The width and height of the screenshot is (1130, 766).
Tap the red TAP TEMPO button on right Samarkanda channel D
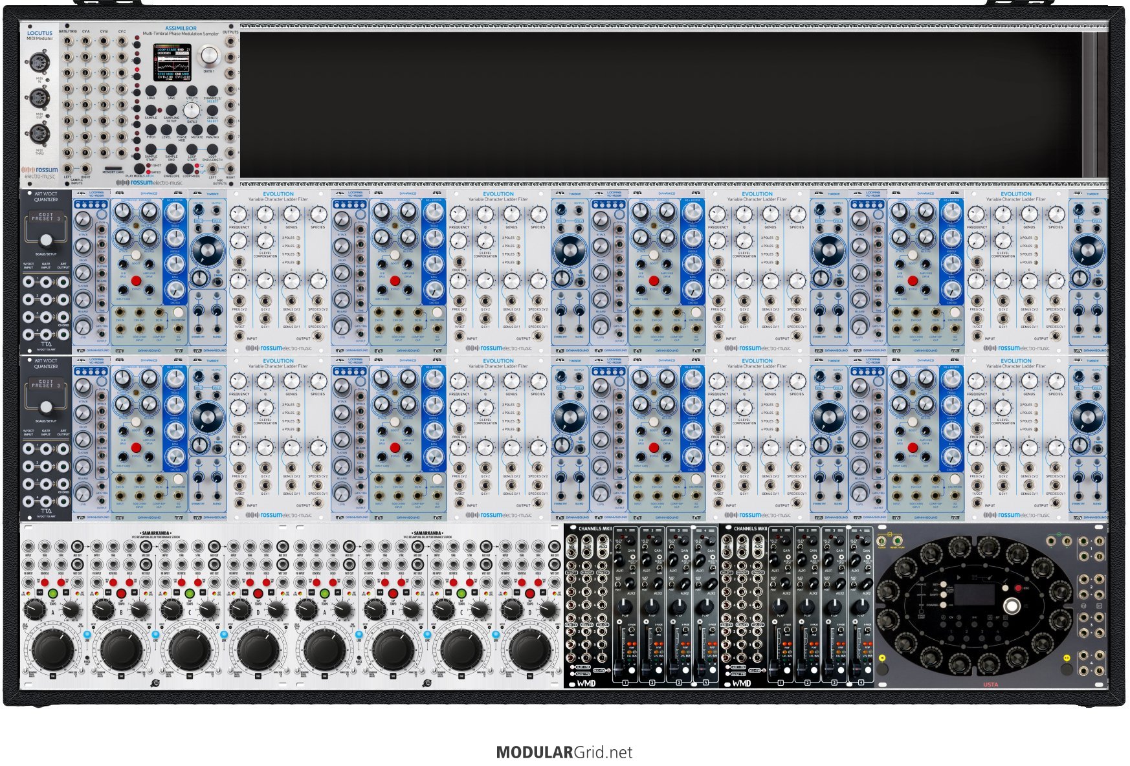coord(530,593)
